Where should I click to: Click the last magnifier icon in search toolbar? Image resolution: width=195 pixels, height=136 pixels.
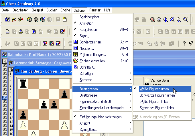[185, 19]
